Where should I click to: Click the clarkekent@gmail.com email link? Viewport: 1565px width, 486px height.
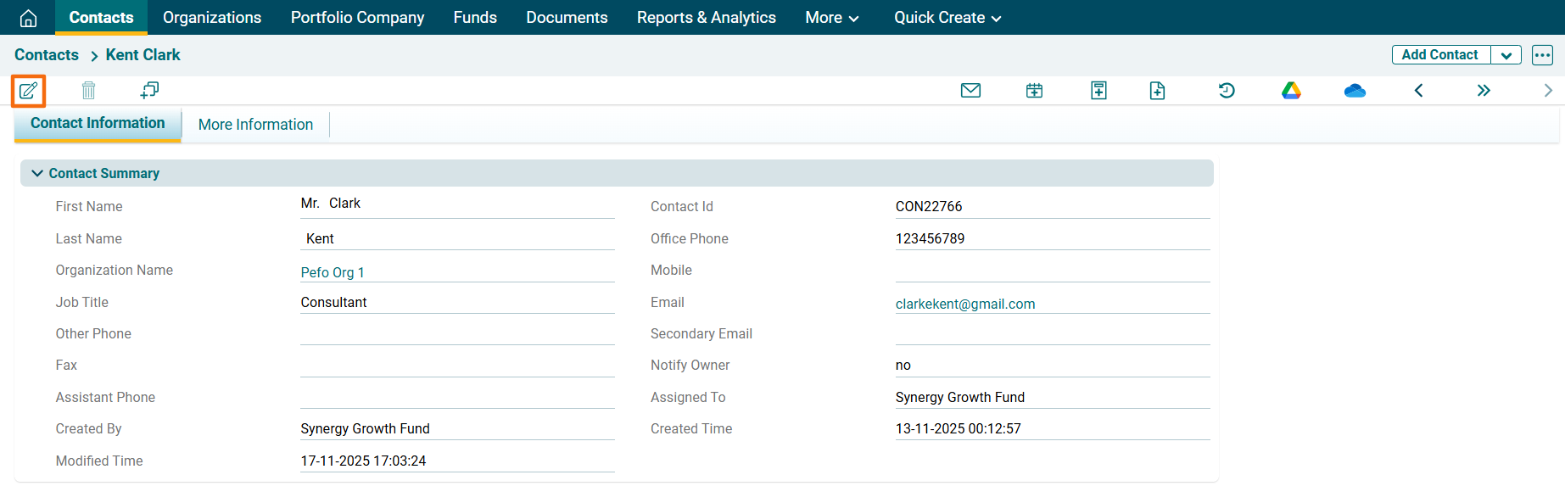(x=964, y=304)
